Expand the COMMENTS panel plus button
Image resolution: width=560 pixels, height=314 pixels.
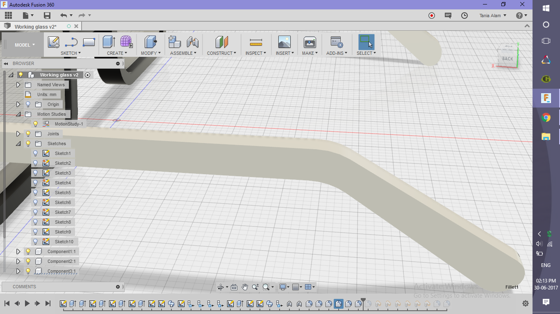pyautogui.click(x=118, y=287)
